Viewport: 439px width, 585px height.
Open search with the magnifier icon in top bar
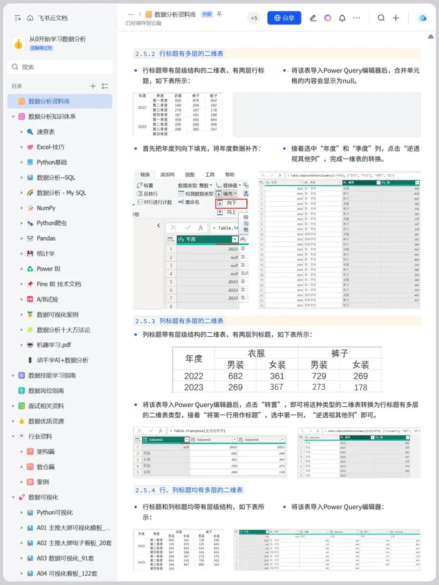point(381,18)
